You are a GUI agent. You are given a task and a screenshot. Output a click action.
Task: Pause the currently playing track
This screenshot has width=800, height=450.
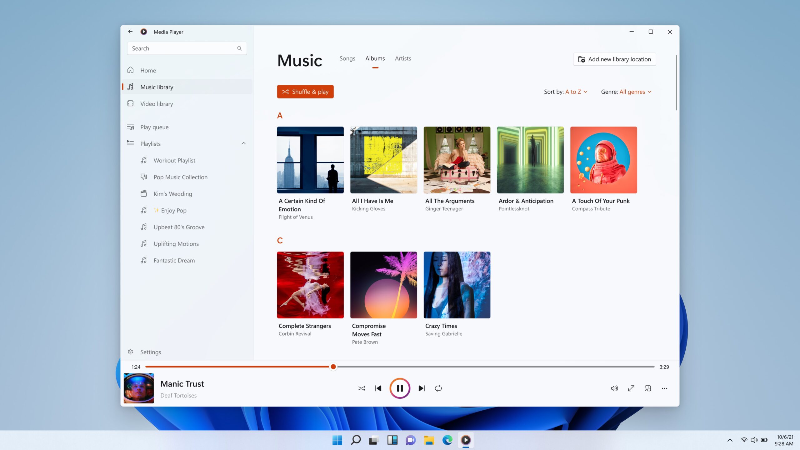[399, 388]
